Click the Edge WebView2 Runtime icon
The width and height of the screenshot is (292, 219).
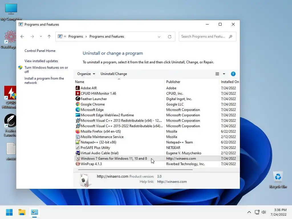(x=78, y=115)
